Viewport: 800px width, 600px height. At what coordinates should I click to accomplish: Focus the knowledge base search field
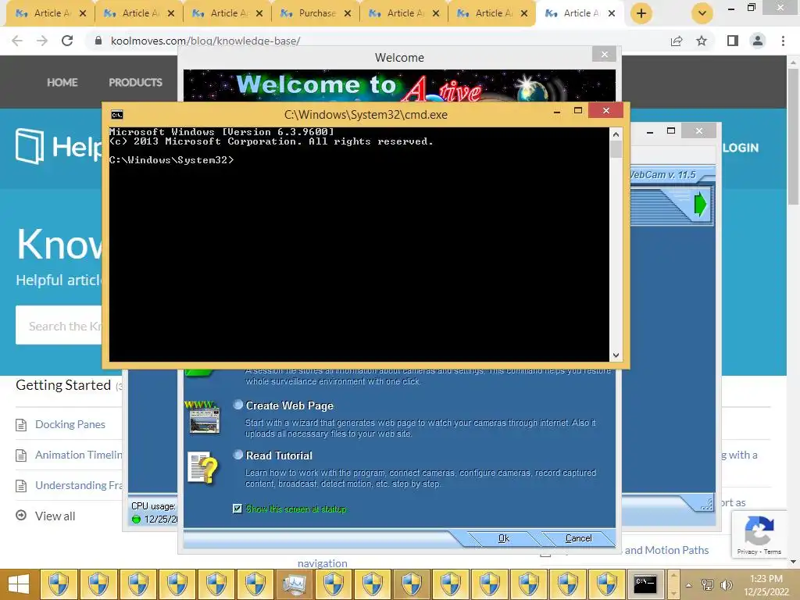coord(59,326)
